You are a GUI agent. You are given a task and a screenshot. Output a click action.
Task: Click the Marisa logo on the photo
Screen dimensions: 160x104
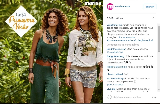(93, 3)
